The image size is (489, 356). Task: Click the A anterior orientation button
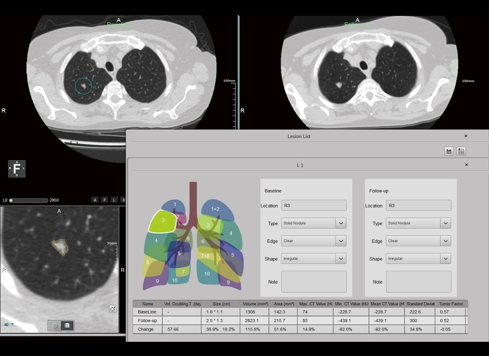point(95,200)
